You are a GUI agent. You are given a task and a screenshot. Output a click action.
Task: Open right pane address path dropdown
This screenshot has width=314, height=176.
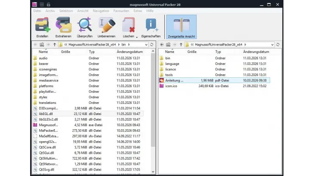tap(273, 44)
